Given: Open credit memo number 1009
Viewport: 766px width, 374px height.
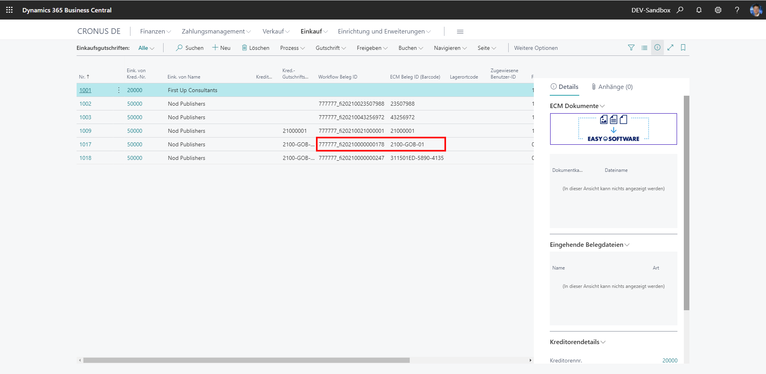Looking at the screenshot, I should tap(85, 131).
